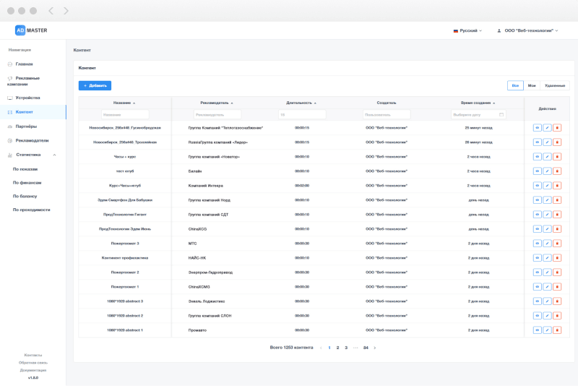Open the ООО "Веб-технологии" account dropdown

[x=528, y=31]
